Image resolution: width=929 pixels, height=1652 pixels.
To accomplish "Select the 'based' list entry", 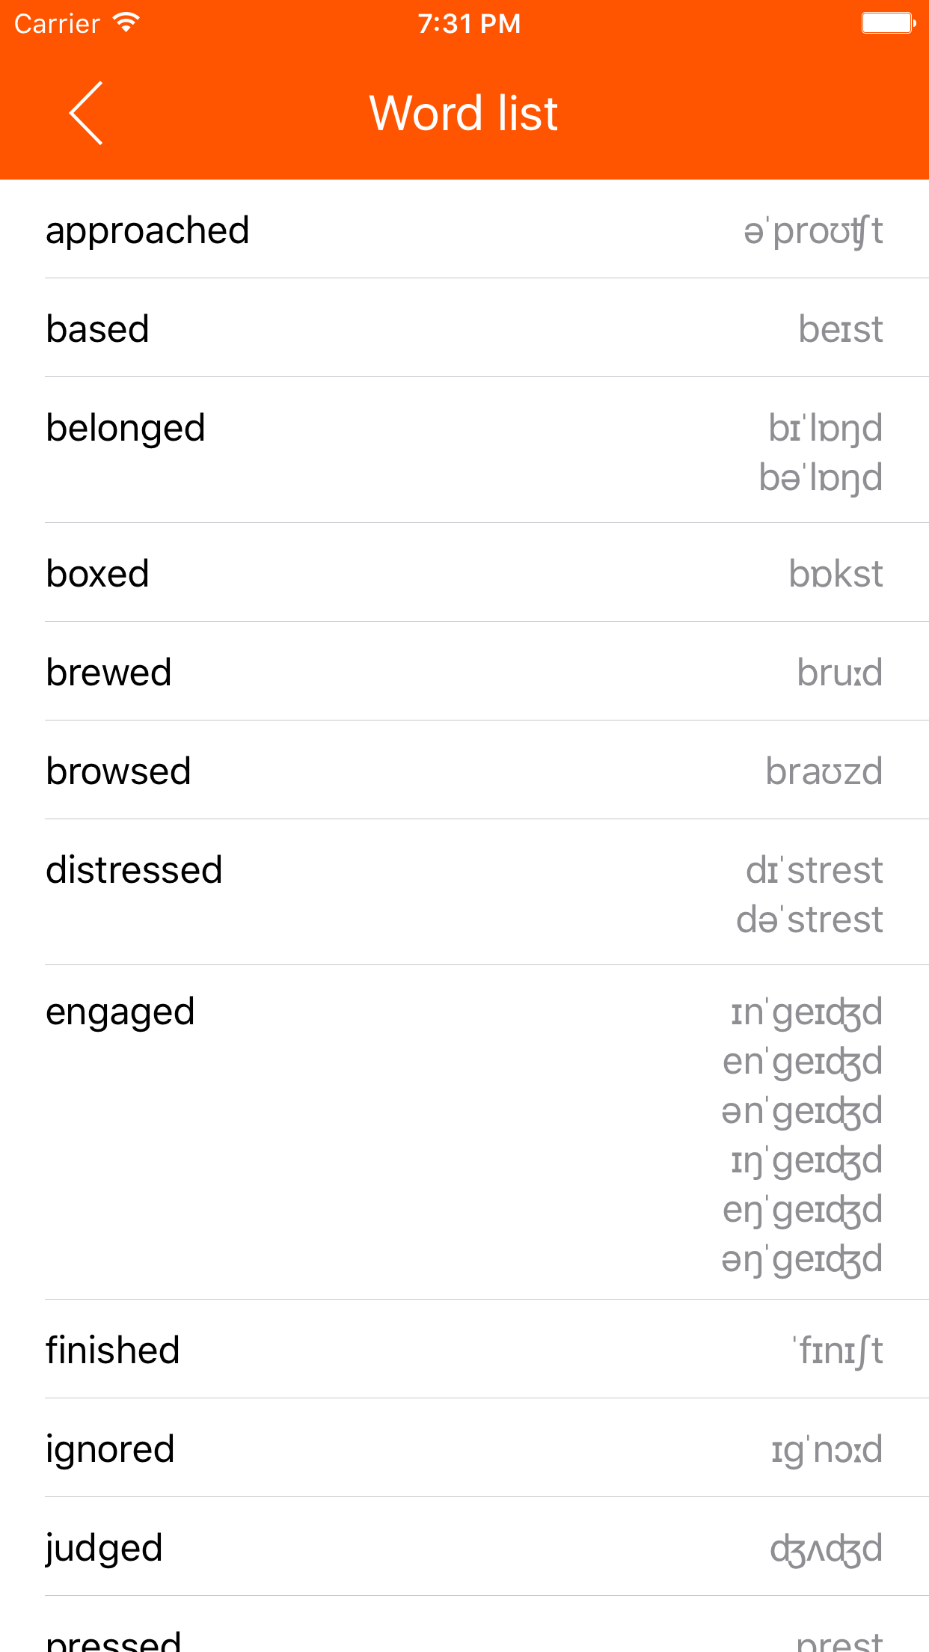I will 464,328.
